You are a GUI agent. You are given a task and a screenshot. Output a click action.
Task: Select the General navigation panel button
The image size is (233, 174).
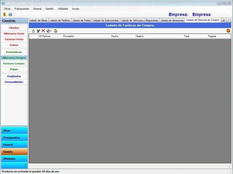(14, 144)
